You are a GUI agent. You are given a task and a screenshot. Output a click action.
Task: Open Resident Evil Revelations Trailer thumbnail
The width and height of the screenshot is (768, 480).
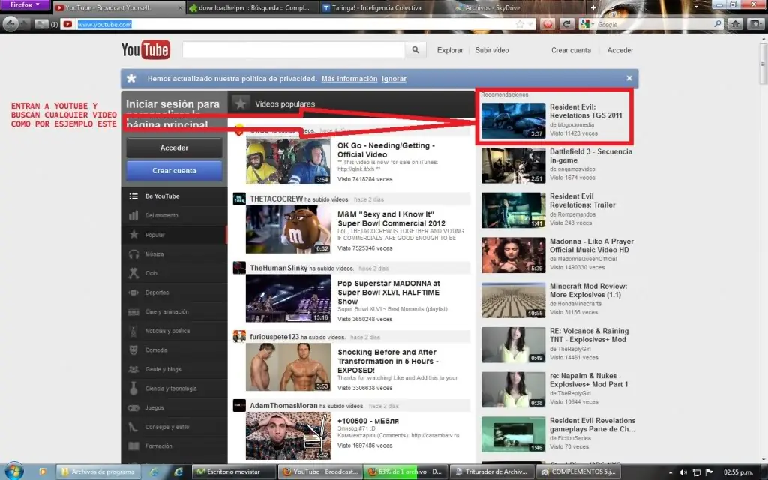[x=513, y=210]
